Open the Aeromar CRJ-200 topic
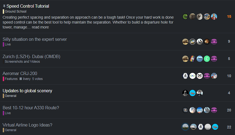 click(20, 73)
